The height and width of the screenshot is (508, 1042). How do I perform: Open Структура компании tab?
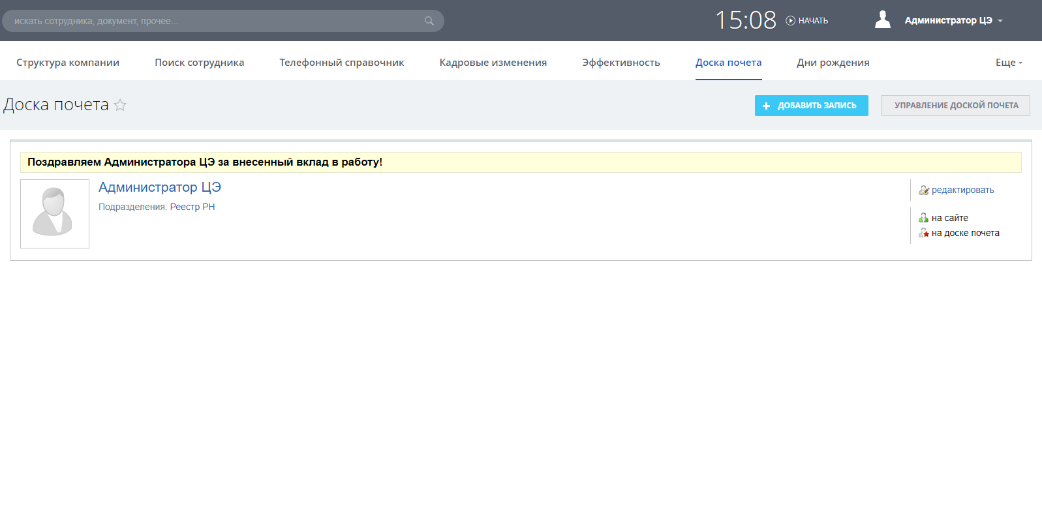[68, 63]
